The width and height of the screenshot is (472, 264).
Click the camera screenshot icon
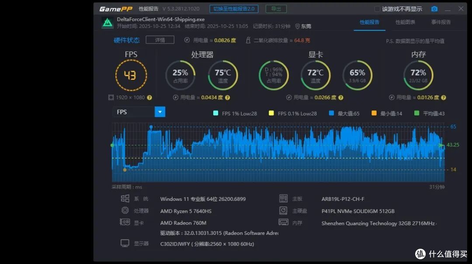coord(434,9)
